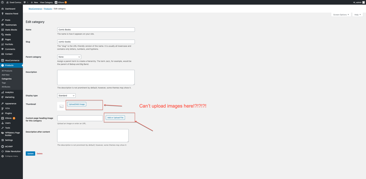Screen dimensions: 366x179
Task: Click the Marketing megaphone icon
Action: pyautogui.click(x=3, y=97)
